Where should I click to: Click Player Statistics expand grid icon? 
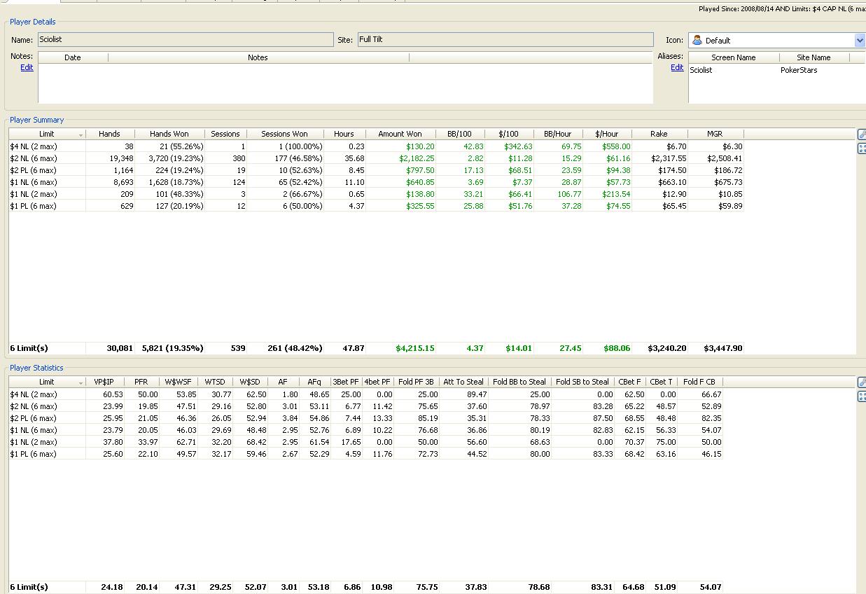(862, 396)
